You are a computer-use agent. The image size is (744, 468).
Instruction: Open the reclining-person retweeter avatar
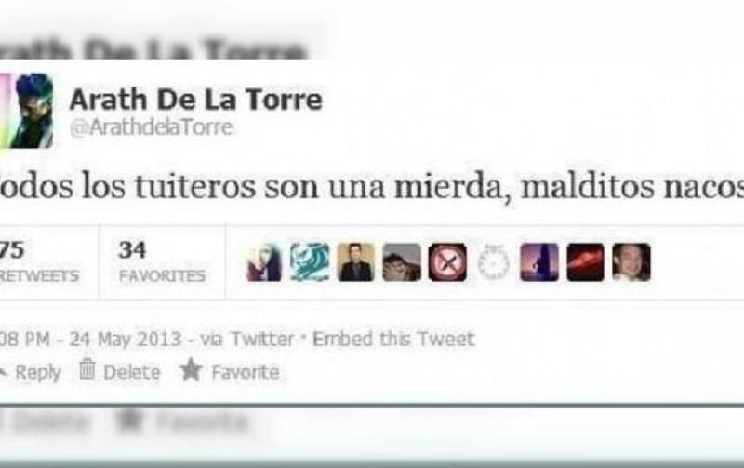tap(402, 262)
